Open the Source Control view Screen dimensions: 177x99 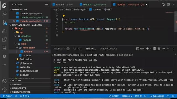pos(4,23)
